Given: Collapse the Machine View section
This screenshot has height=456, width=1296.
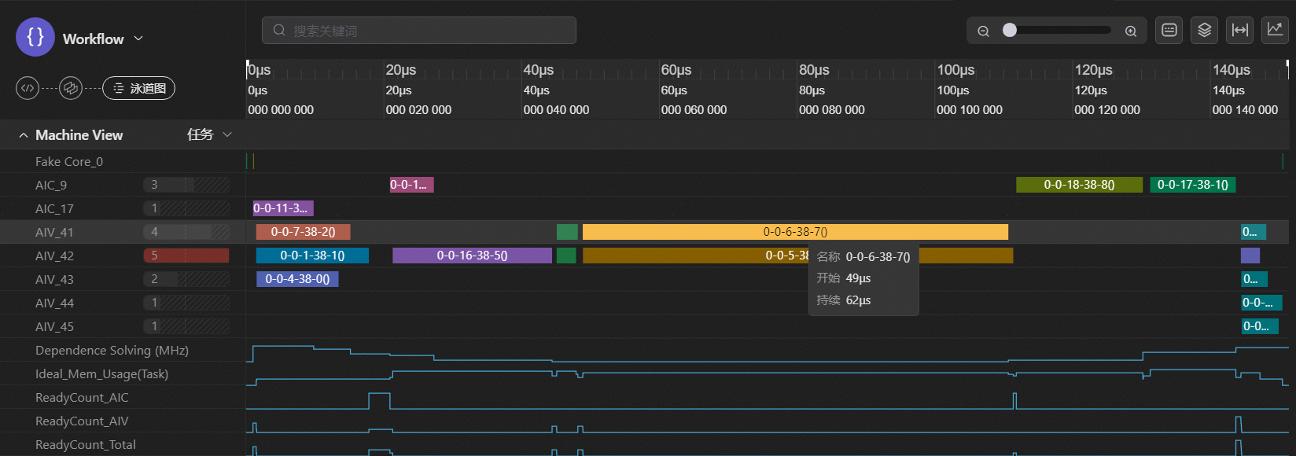Looking at the screenshot, I should tap(24, 135).
